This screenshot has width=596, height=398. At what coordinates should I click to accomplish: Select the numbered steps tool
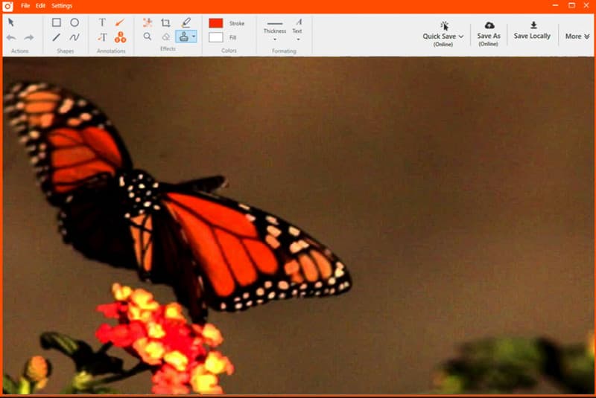(120, 37)
